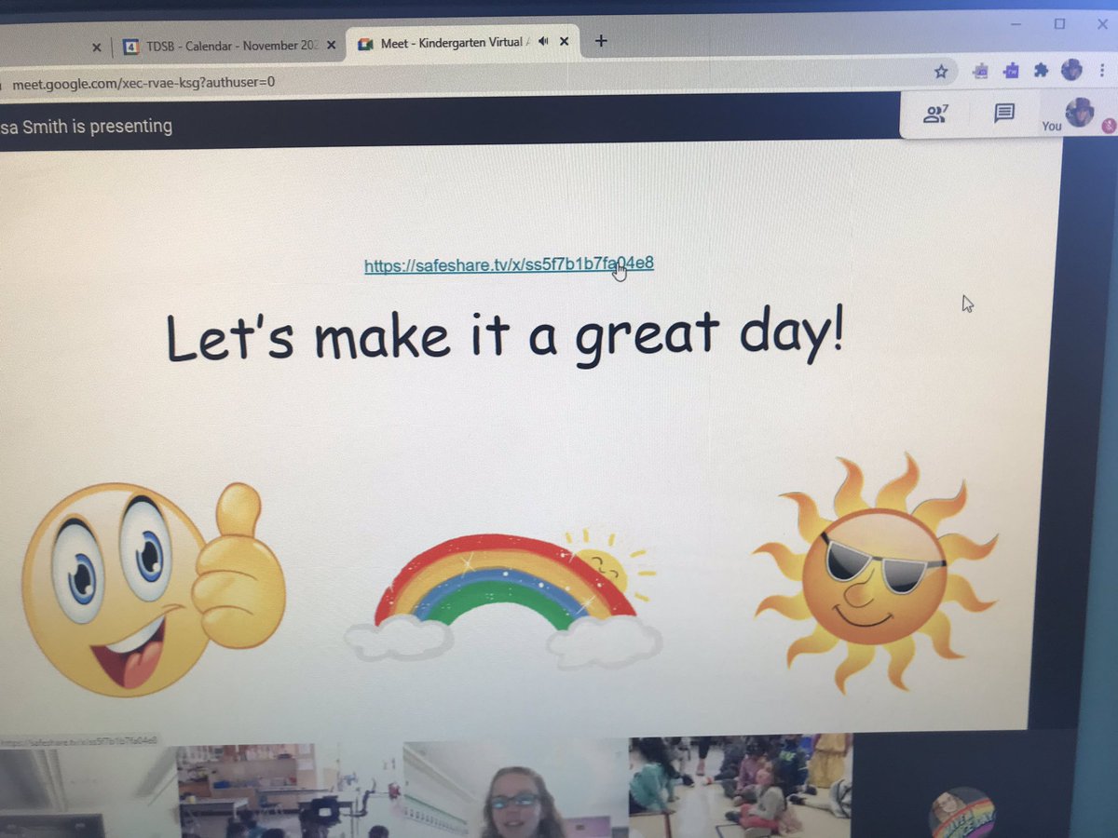Select the classroom desks video tile

click(x=289, y=791)
